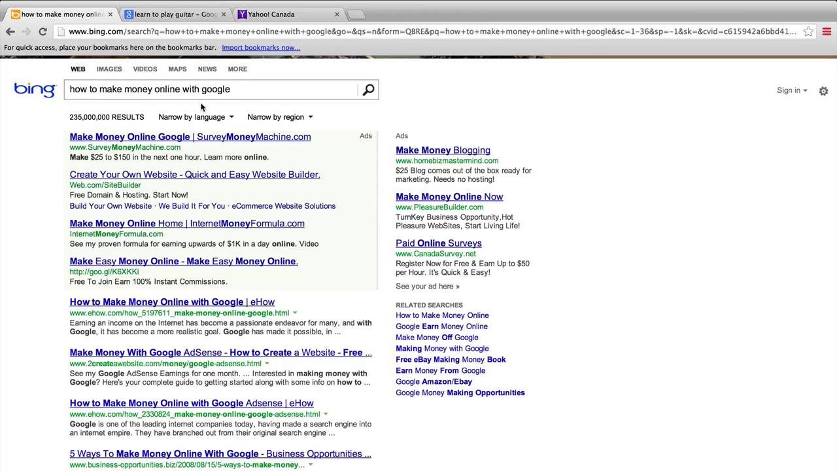Close the Yahoo! Canada tab

337,14
